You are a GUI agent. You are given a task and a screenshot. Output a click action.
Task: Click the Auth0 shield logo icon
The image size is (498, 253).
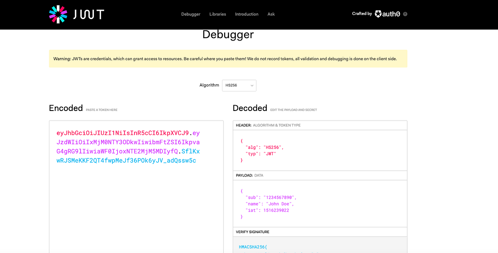pyautogui.click(x=378, y=14)
